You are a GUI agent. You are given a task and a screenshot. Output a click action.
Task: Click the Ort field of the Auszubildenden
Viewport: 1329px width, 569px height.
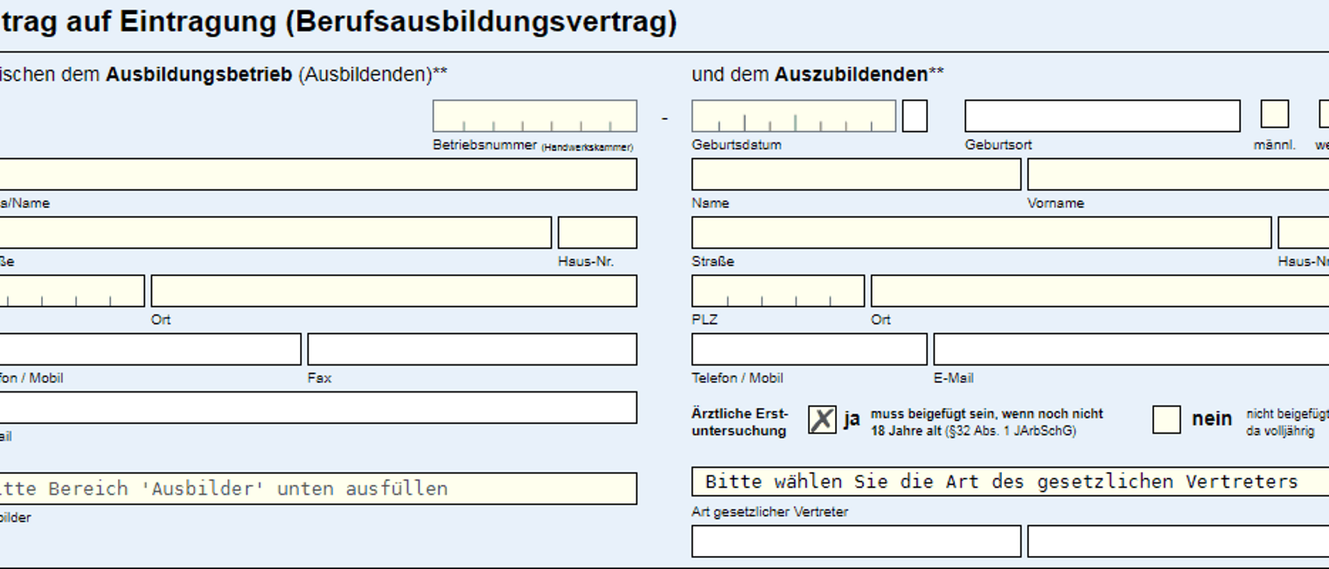click(1100, 291)
